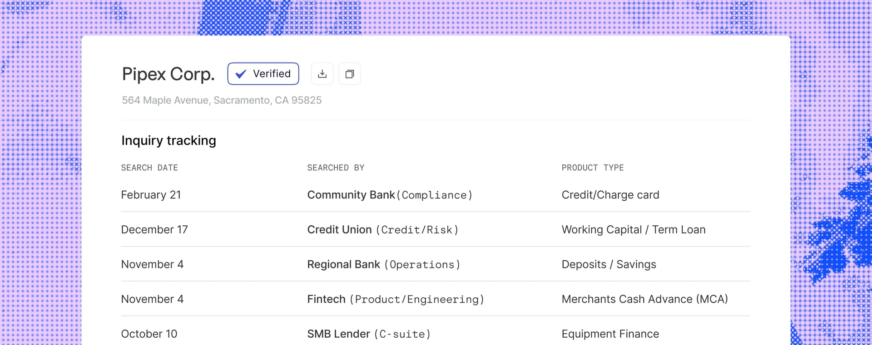Click the PRODUCT TYPE column header

(592, 168)
